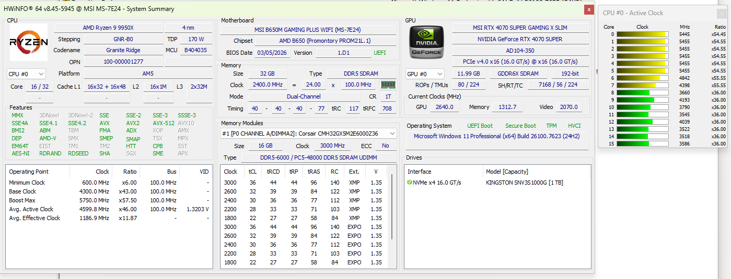The height and width of the screenshot is (279, 731).
Task: Click the AVX-512 feature label
Action: [164, 124]
